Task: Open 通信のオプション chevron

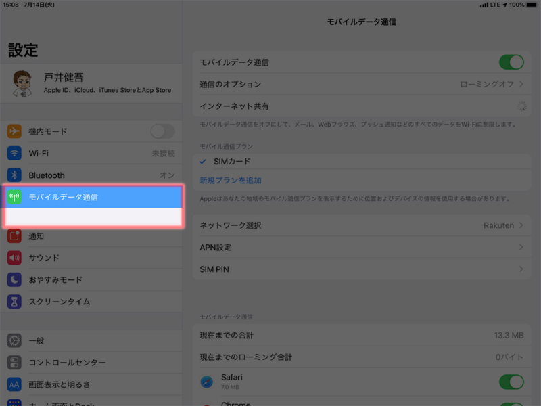Action: click(x=521, y=84)
